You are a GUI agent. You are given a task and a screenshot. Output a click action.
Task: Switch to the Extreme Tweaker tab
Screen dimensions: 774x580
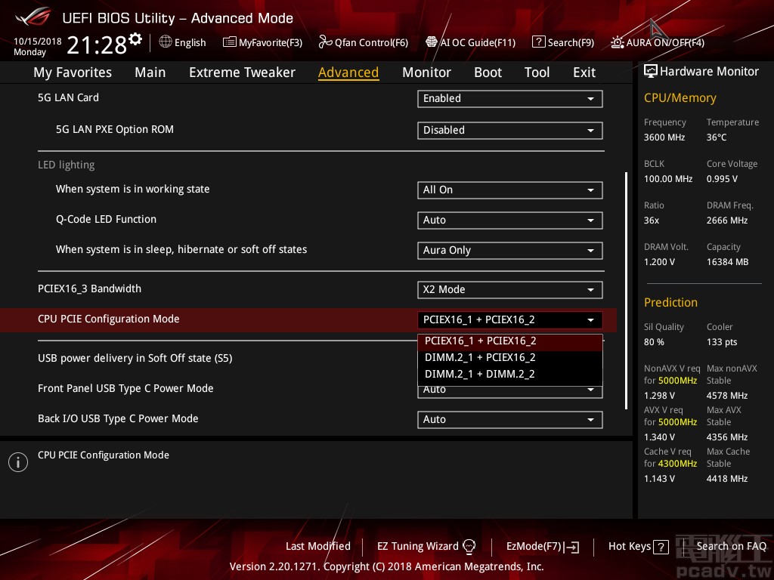[x=242, y=72]
